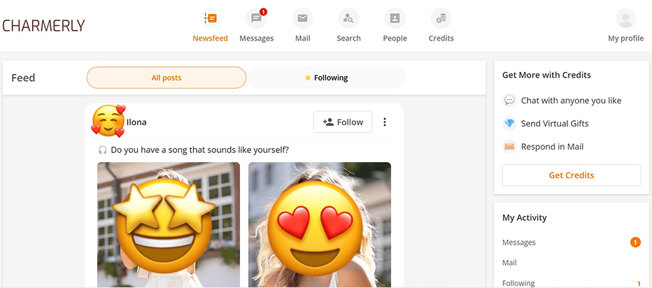Open Messages in My Activity panel
This screenshot has width=652, height=288.
tap(519, 243)
